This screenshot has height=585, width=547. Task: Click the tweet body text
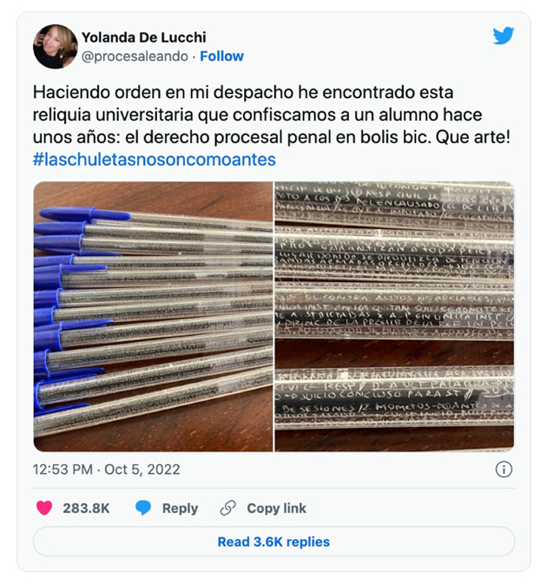[x=272, y=115]
